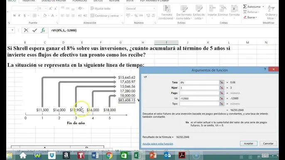
Task: Switch to the REVISAR ribbon tab
Action: [114, 1]
